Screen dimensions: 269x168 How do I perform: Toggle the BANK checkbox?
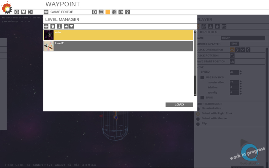pos(202,97)
